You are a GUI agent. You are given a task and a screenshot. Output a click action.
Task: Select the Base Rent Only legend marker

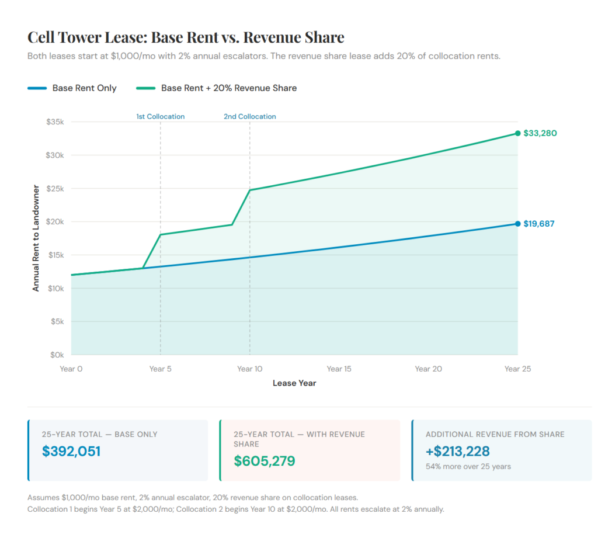point(36,88)
